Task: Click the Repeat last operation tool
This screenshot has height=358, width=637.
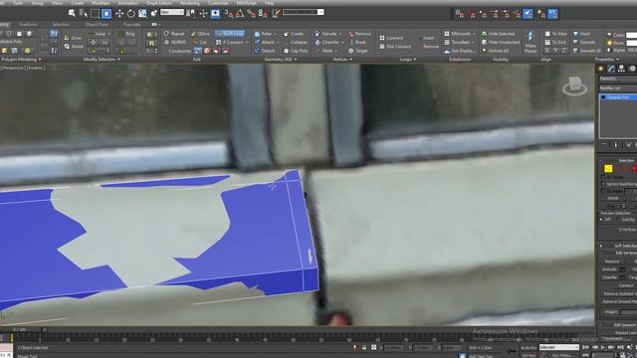Action: [x=174, y=34]
